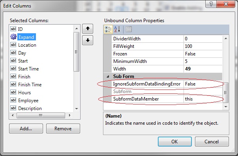Select the Finish Time column entry
238x156 pixels.
[30, 85]
